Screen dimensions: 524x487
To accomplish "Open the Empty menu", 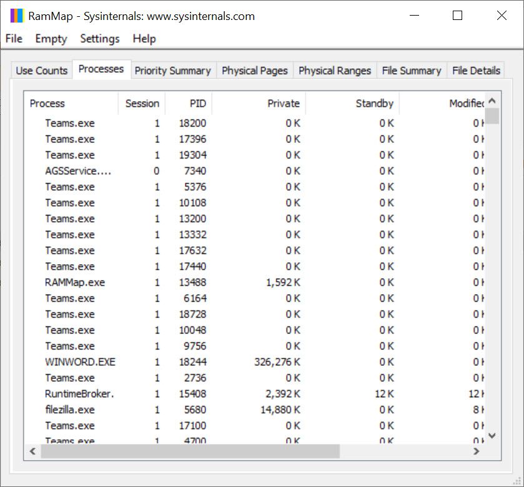I will (51, 39).
